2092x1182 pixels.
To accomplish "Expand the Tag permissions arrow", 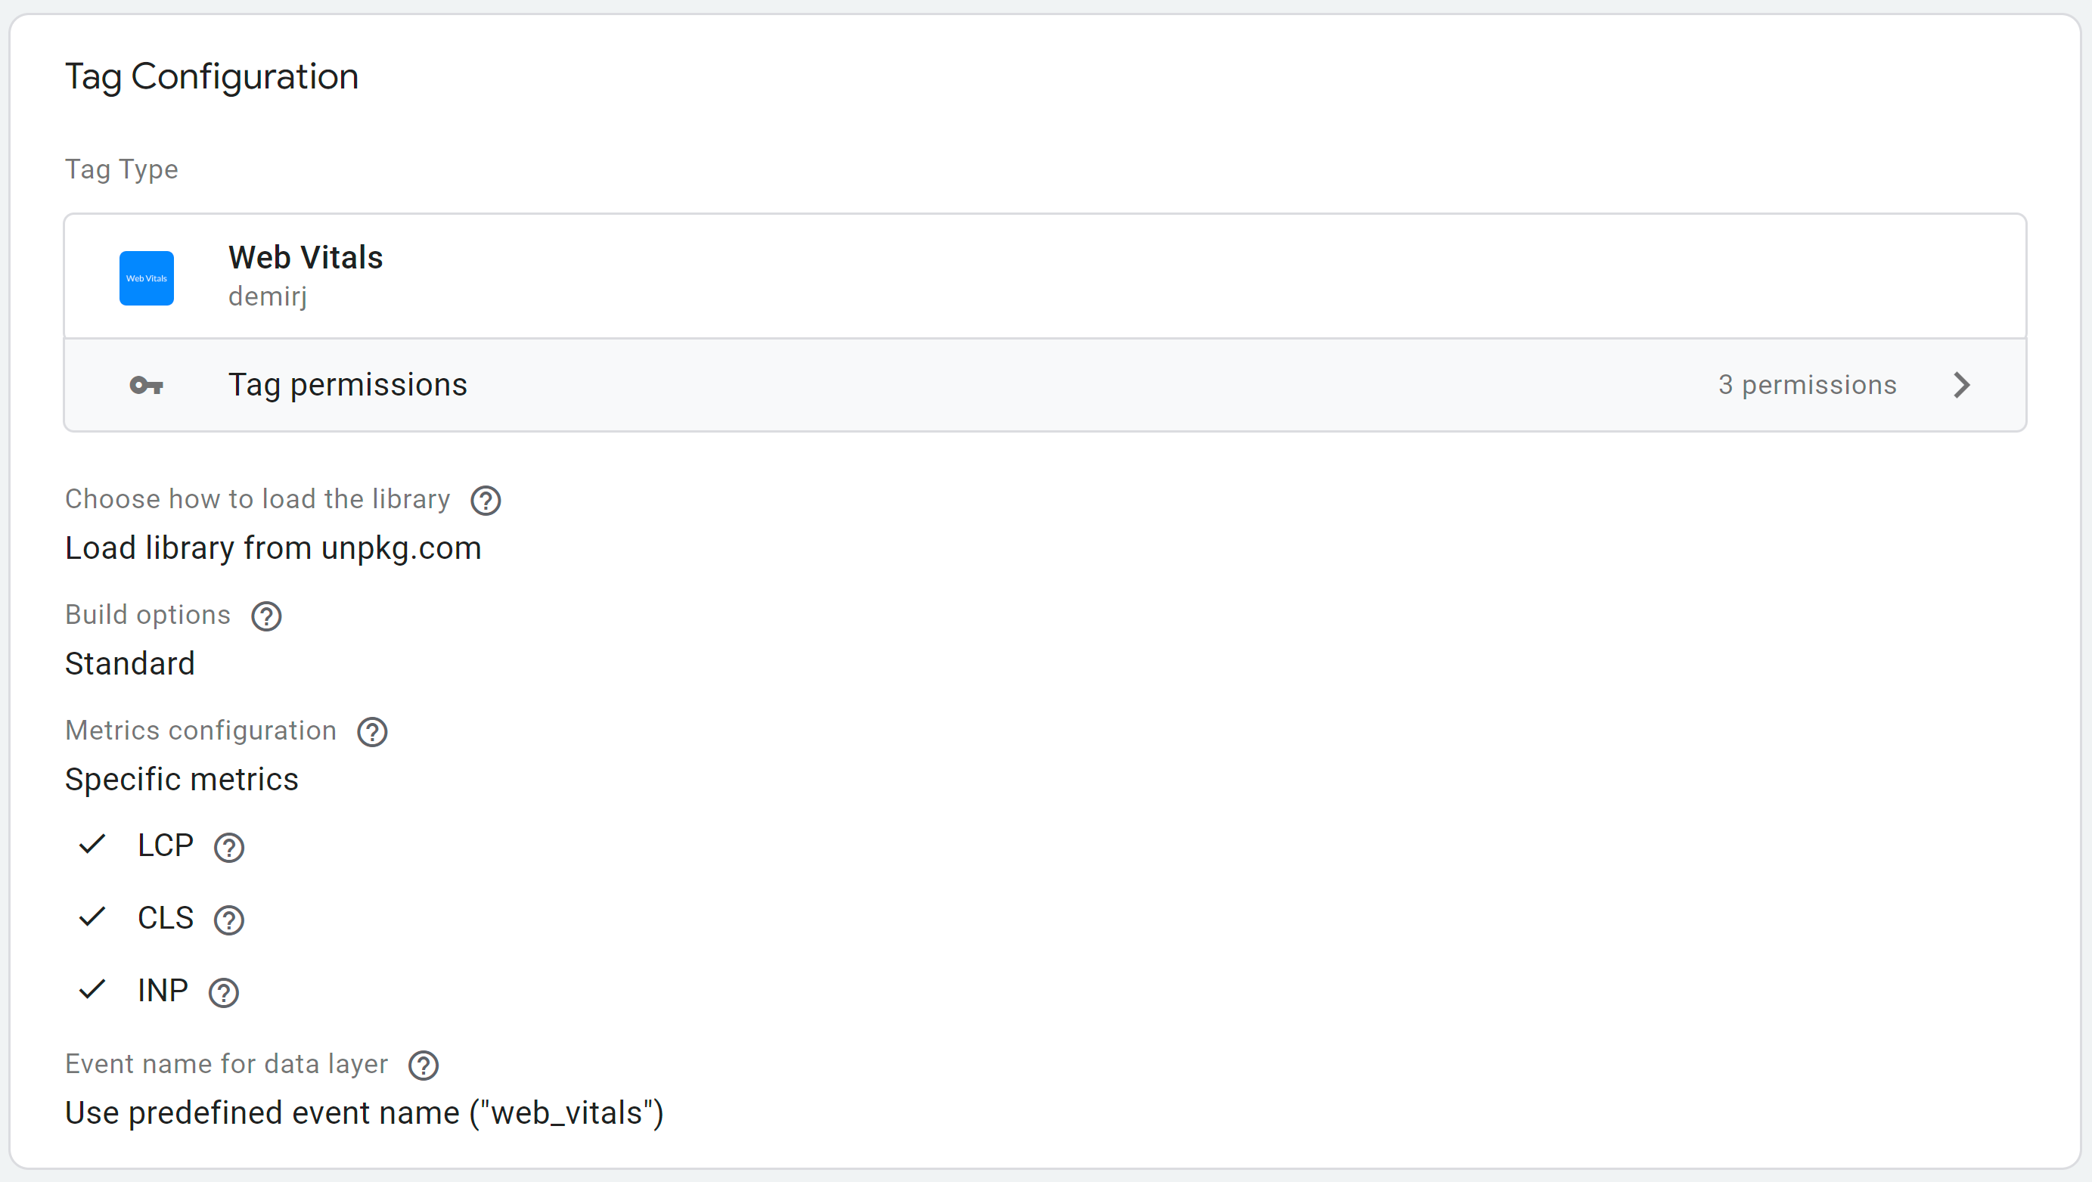I will [x=1963, y=385].
